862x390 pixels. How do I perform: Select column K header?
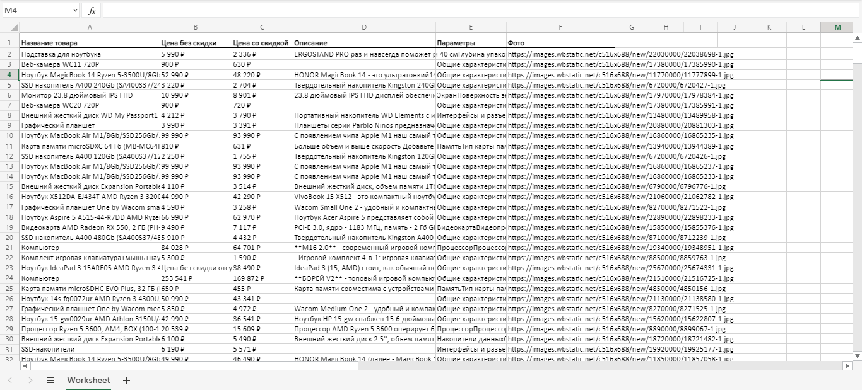point(769,27)
